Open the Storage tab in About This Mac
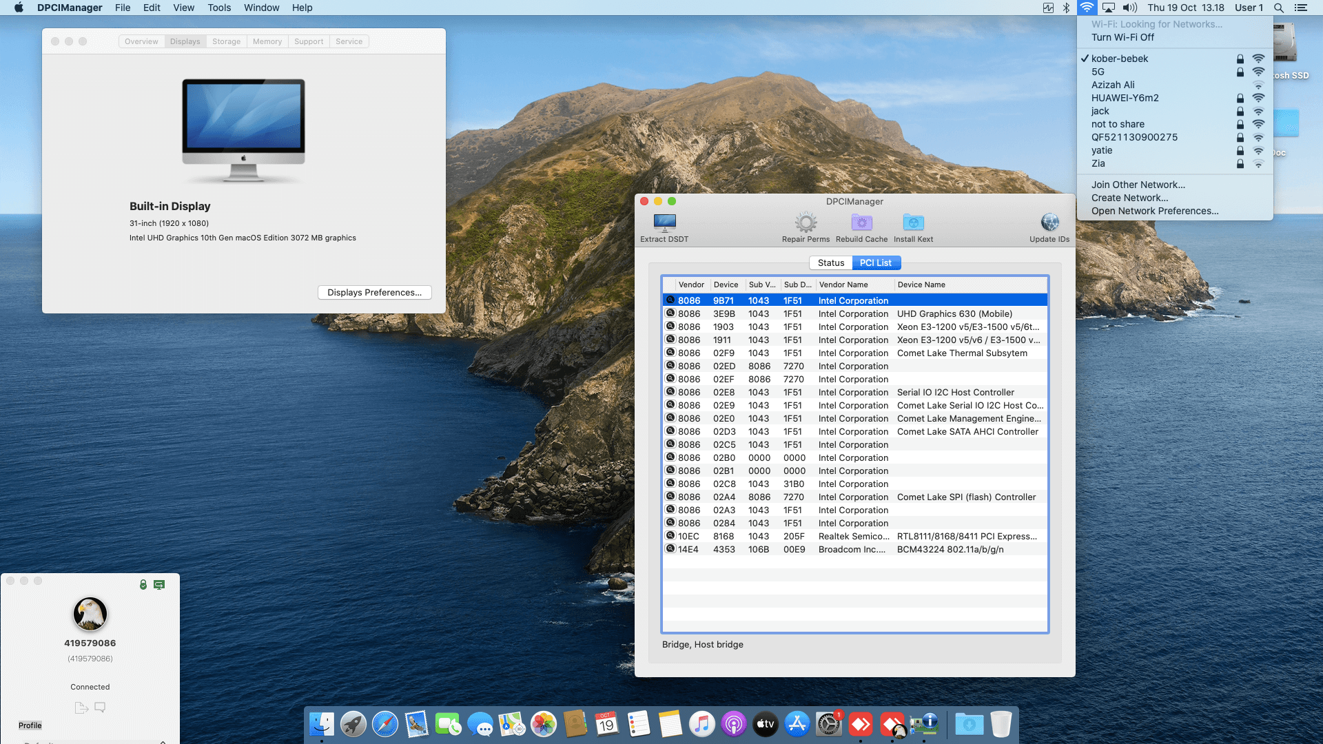The height and width of the screenshot is (744, 1323). [226, 41]
